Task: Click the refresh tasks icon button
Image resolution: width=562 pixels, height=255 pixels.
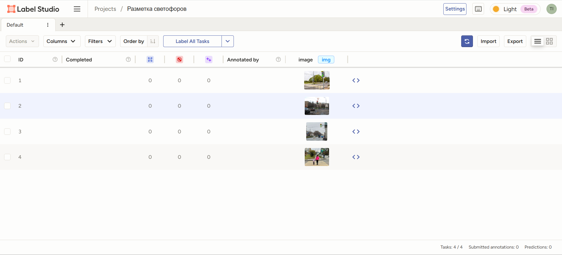Action: pyautogui.click(x=467, y=41)
